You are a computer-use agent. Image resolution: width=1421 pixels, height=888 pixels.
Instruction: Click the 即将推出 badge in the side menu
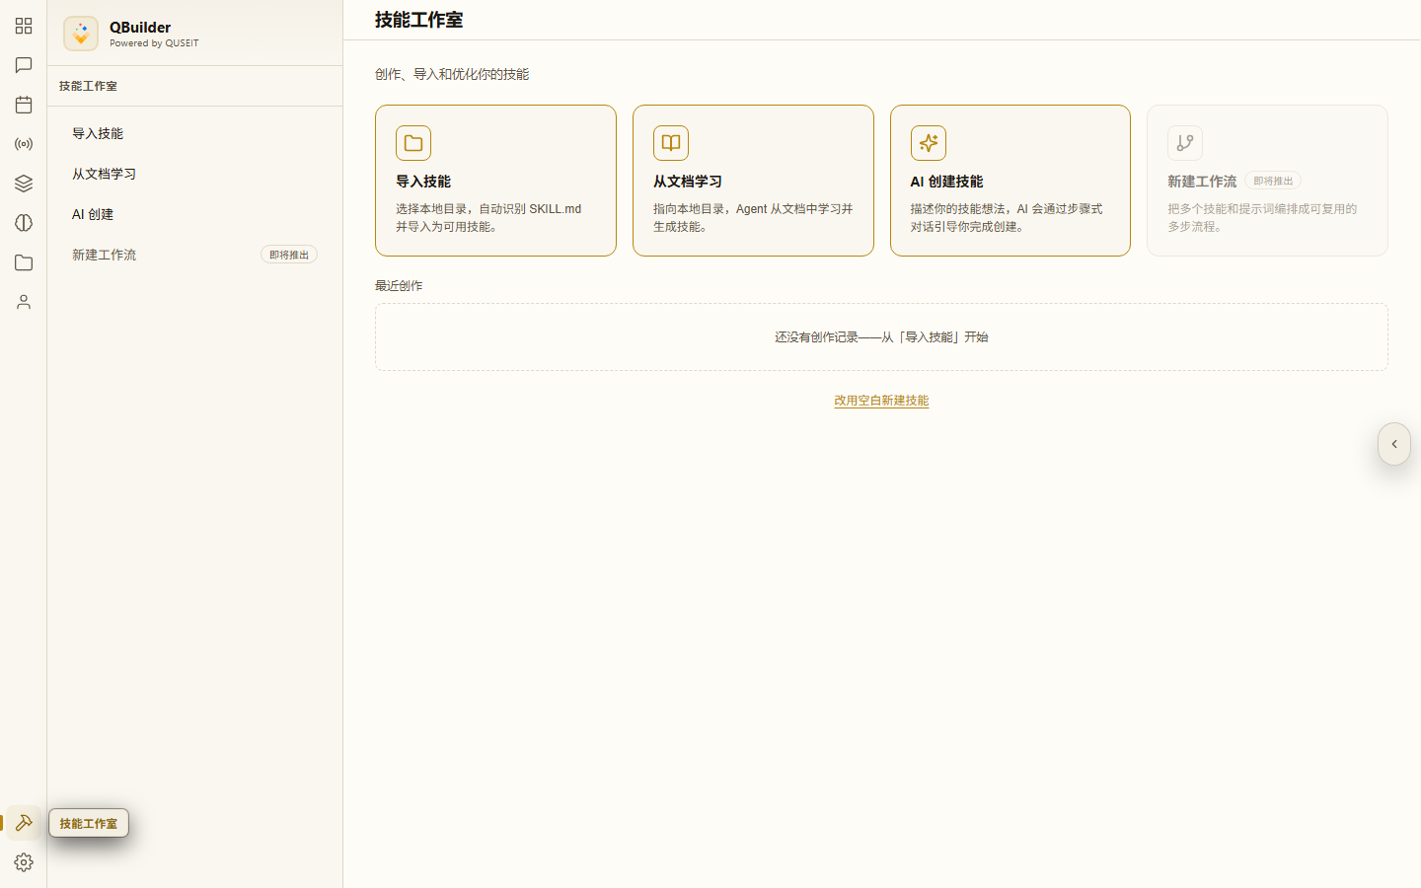coord(289,255)
